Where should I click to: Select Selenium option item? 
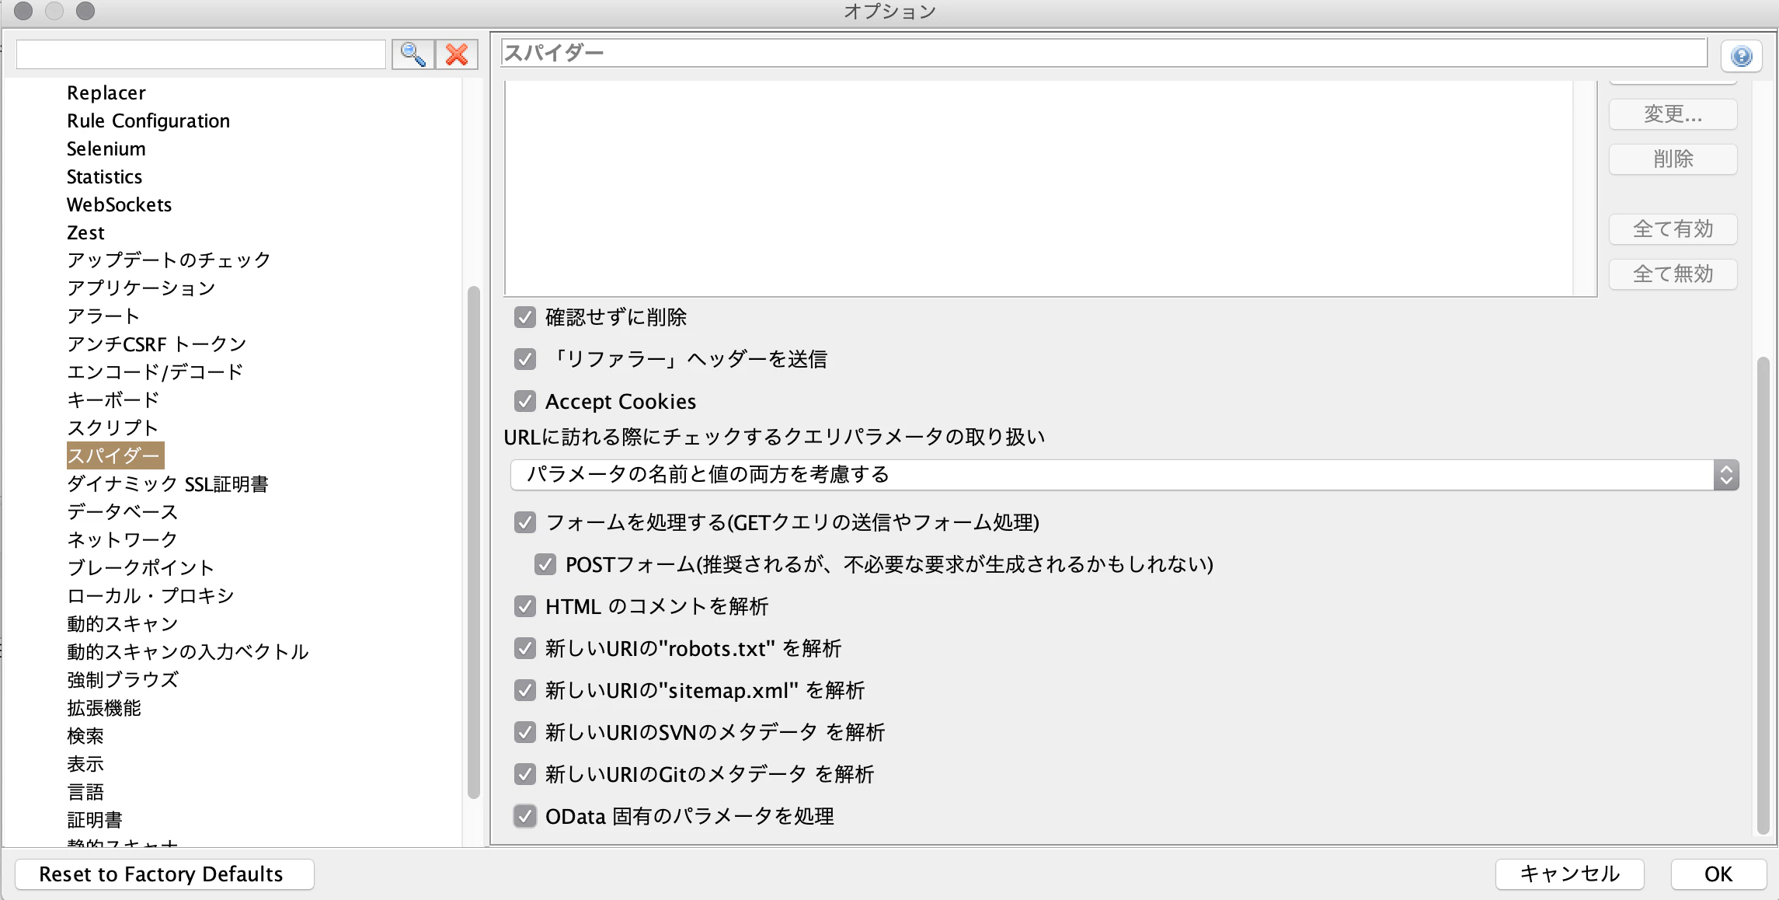(106, 148)
